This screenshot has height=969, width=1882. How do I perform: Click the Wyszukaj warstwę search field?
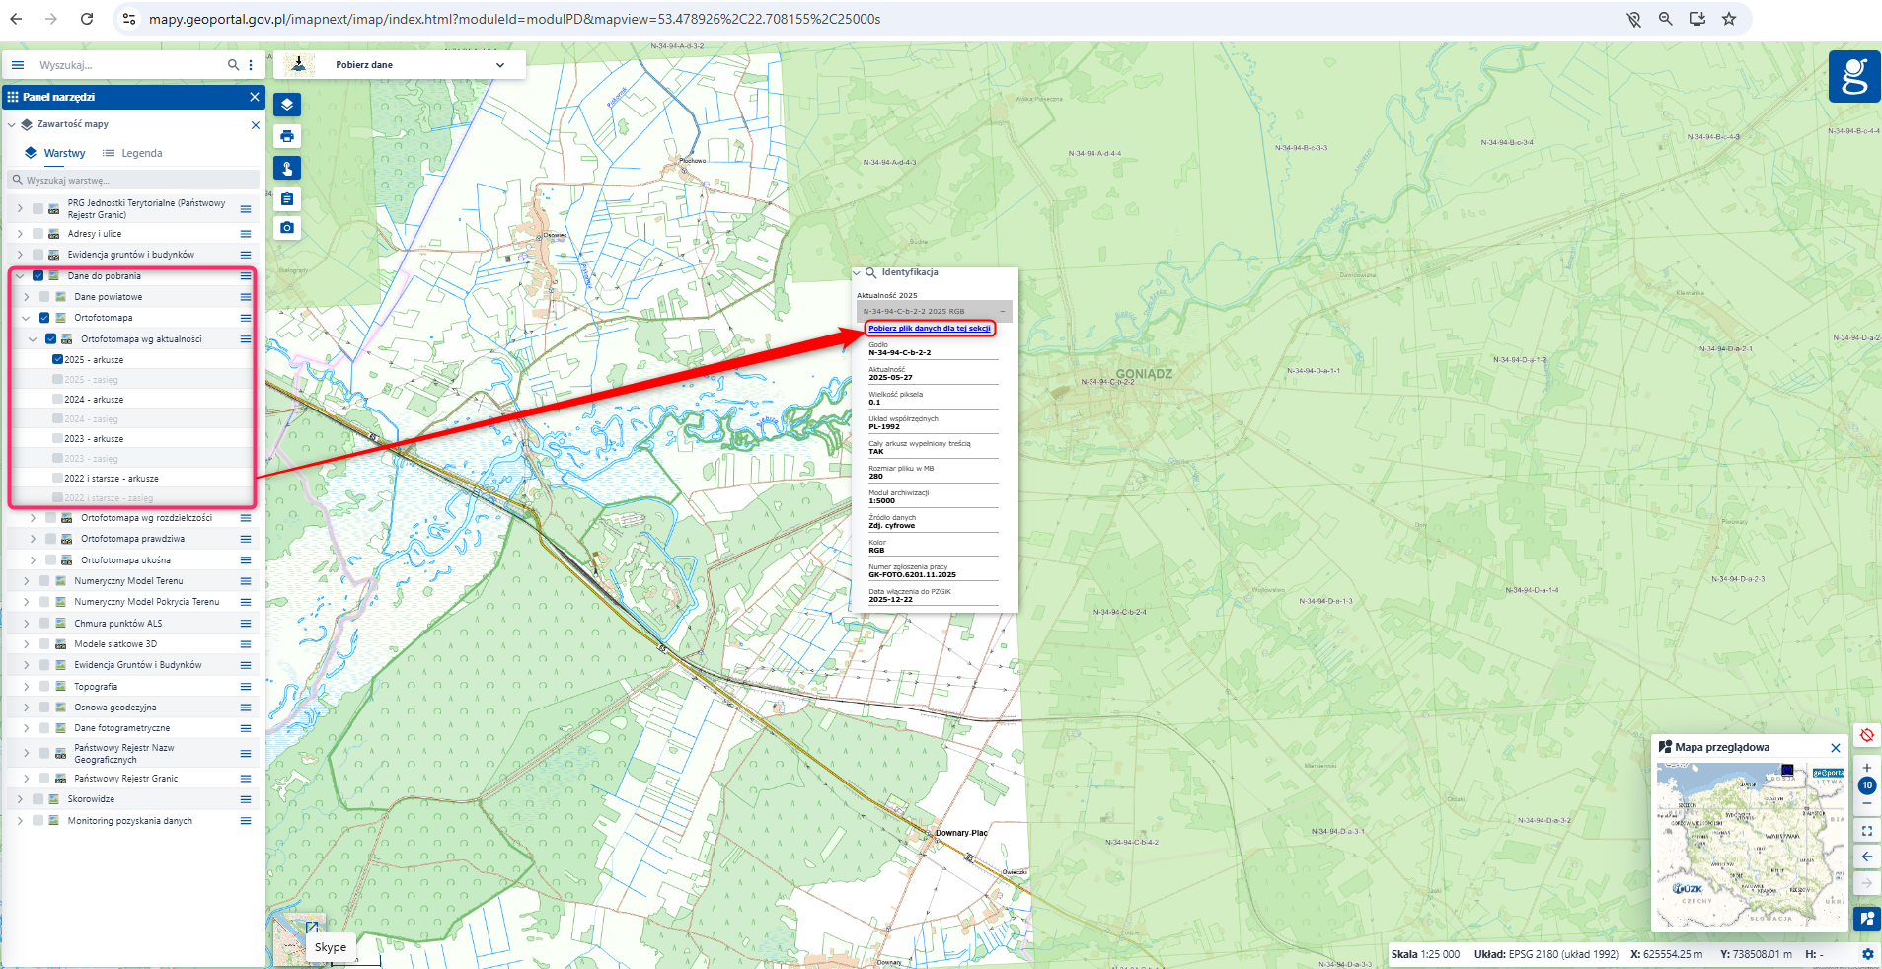pyautogui.click(x=133, y=181)
